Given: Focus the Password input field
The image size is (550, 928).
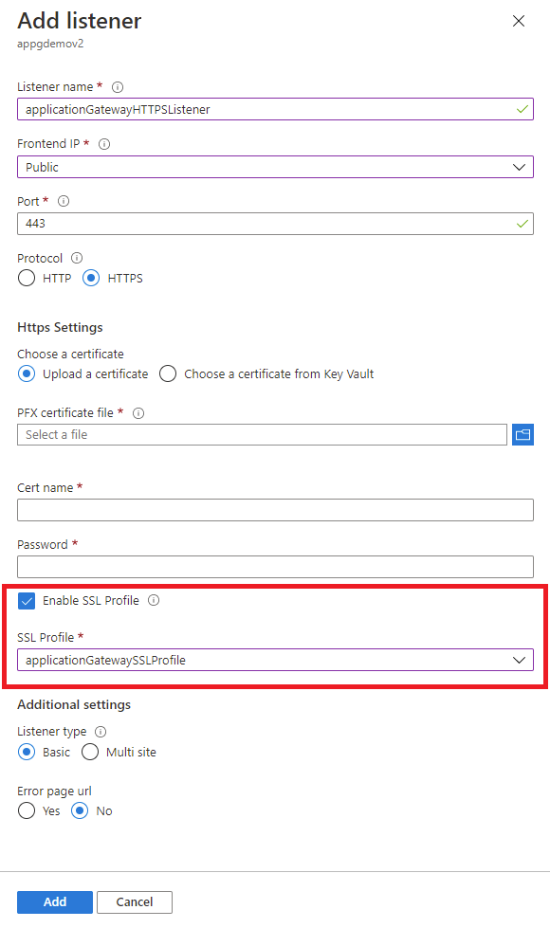Looking at the screenshot, I should [275, 566].
